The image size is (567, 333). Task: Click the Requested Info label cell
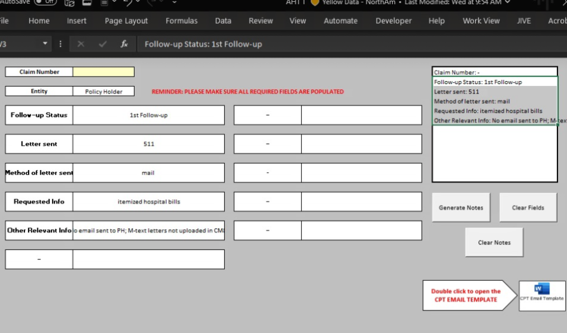click(x=39, y=201)
